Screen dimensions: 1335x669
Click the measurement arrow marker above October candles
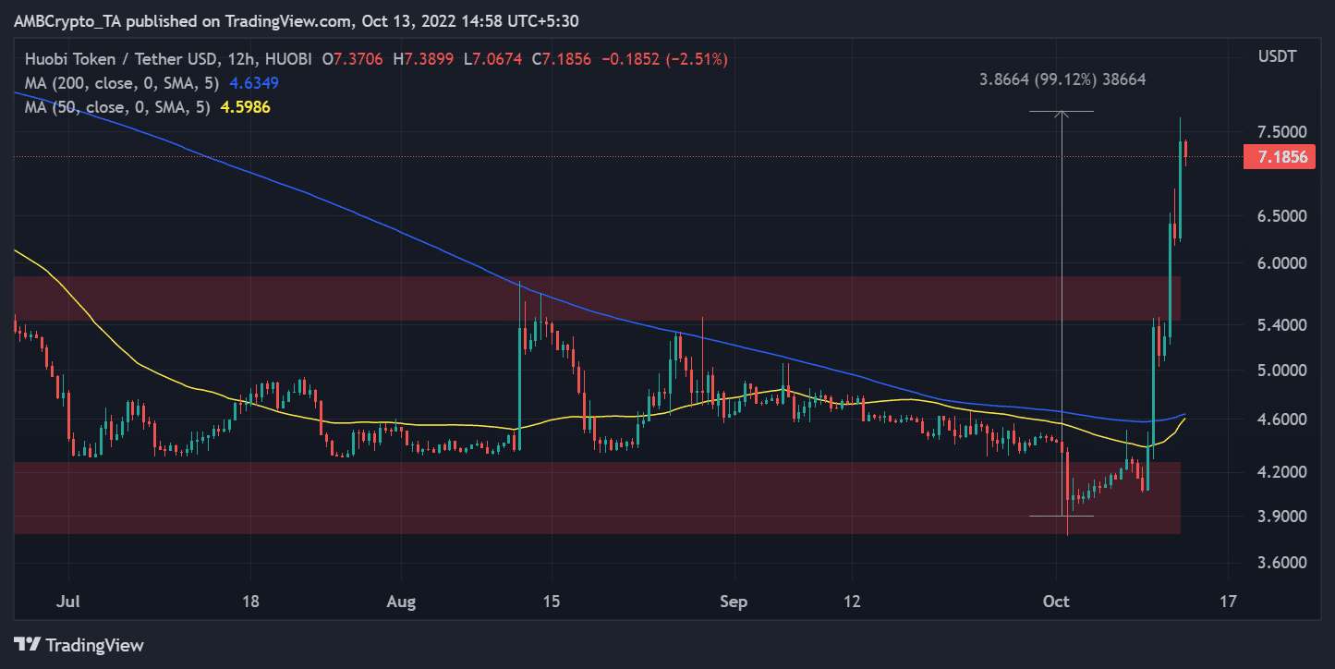1062,111
